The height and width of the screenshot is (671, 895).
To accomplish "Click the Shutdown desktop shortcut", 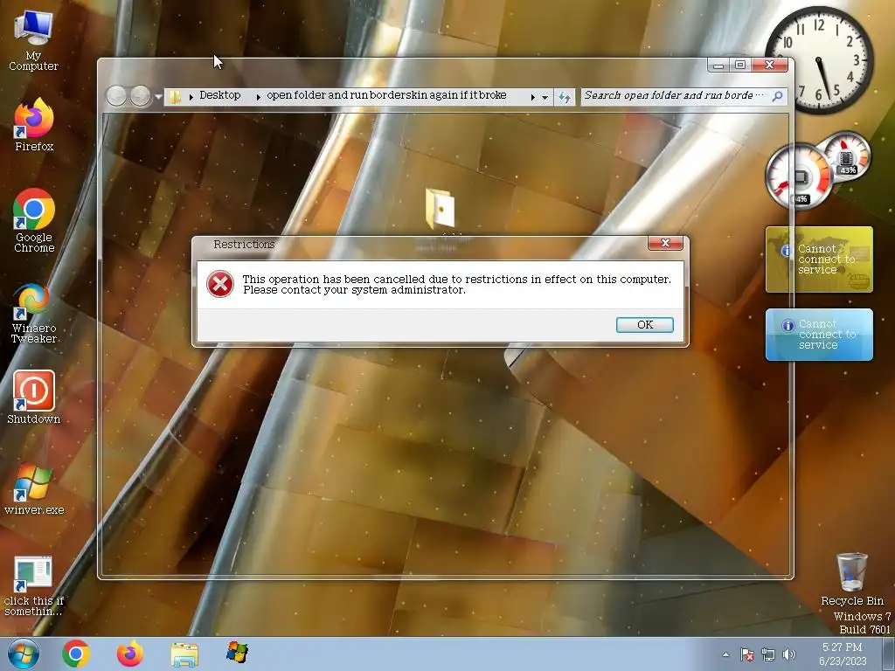I will [34, 398].
